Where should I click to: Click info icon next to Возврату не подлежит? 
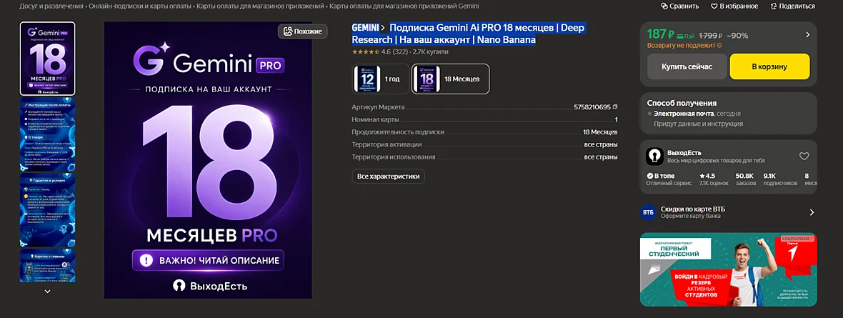point(719,46)
